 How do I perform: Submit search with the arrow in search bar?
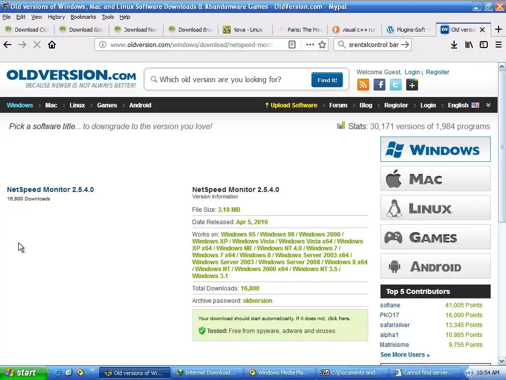[405, 45]
